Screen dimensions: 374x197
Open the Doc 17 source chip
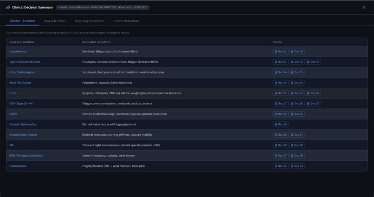tap(280, 104)
